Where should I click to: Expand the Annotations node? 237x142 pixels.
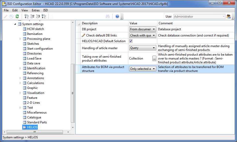20,78
